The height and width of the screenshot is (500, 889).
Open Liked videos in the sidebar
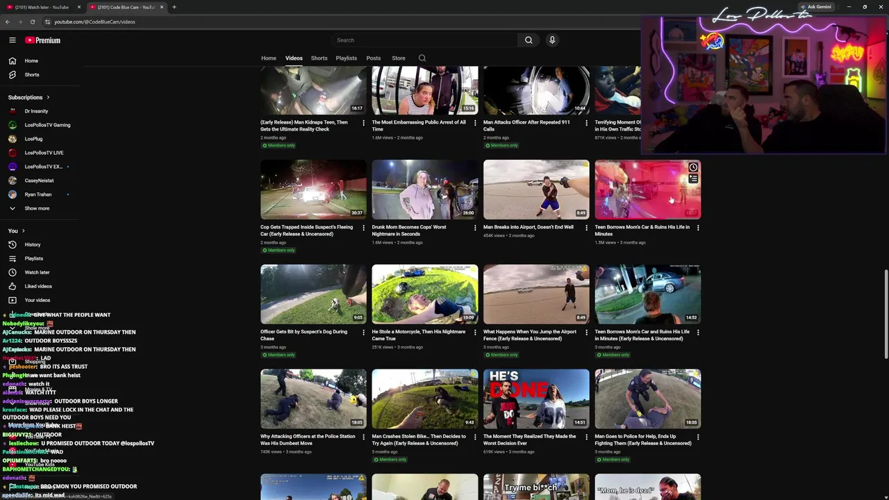(x=40, y=286)
